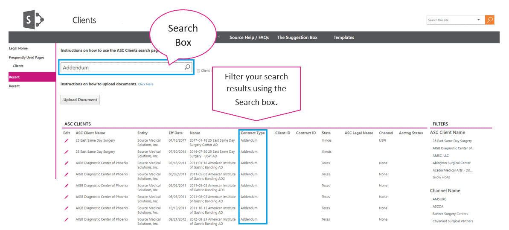Click name 2014-07-30 25 East Same Day Surgery - USPI AD
This screenshot has width=509, height=230.
pos(212,154)
